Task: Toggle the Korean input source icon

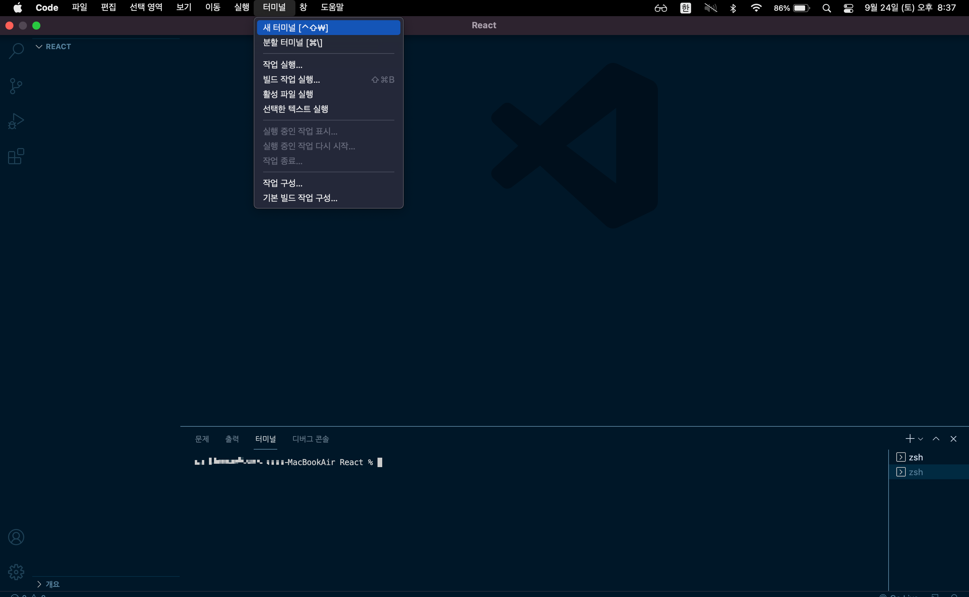Action: click(686, 8)
